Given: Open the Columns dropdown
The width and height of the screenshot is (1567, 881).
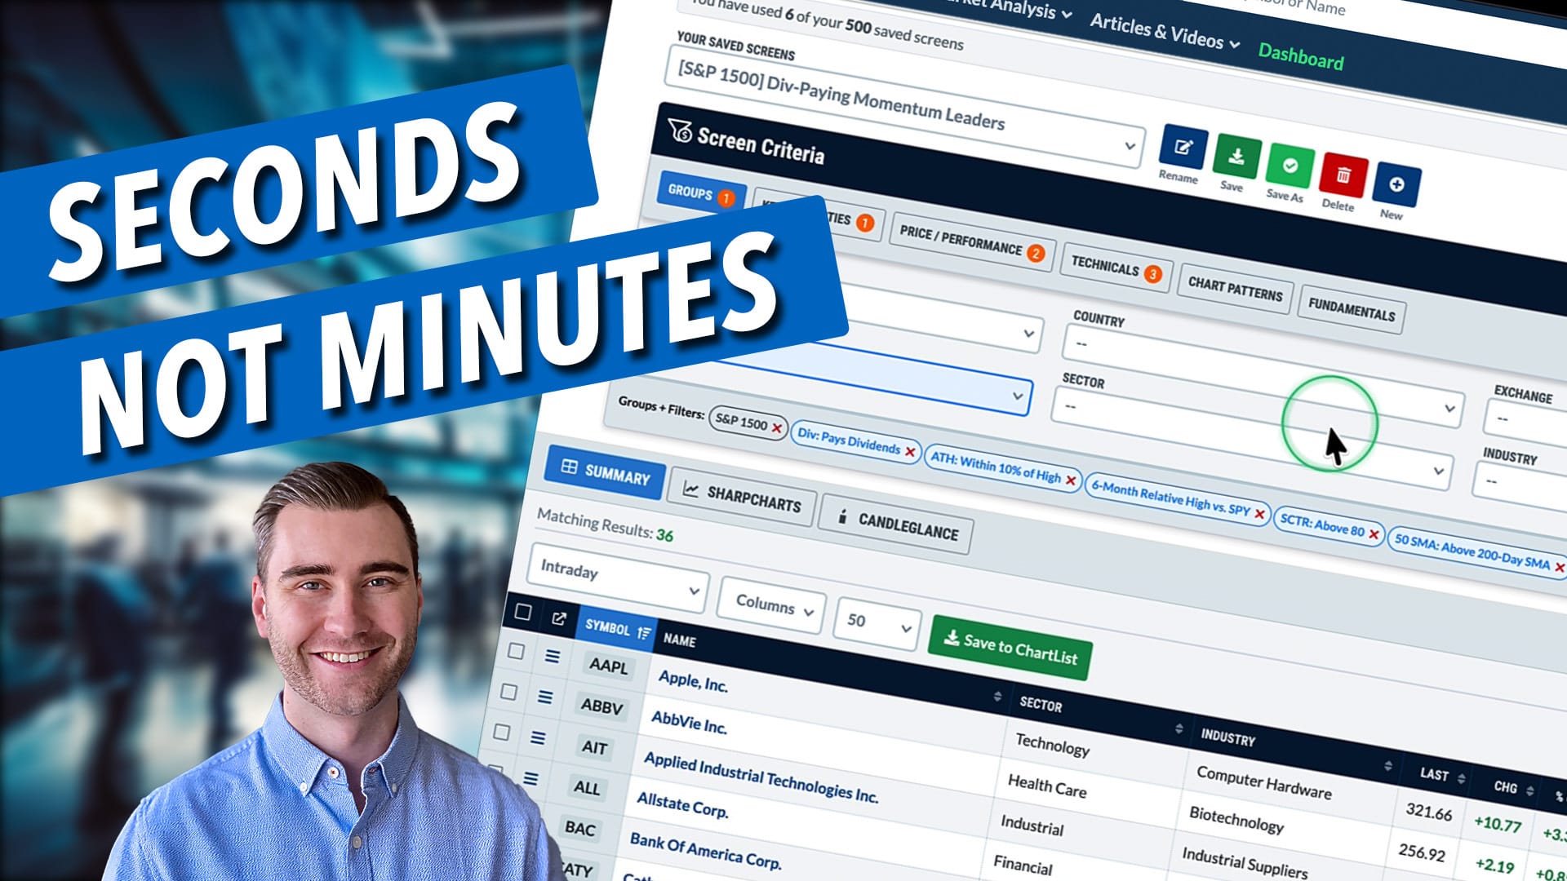Looking at the screenshot, I should coord(771,606).
